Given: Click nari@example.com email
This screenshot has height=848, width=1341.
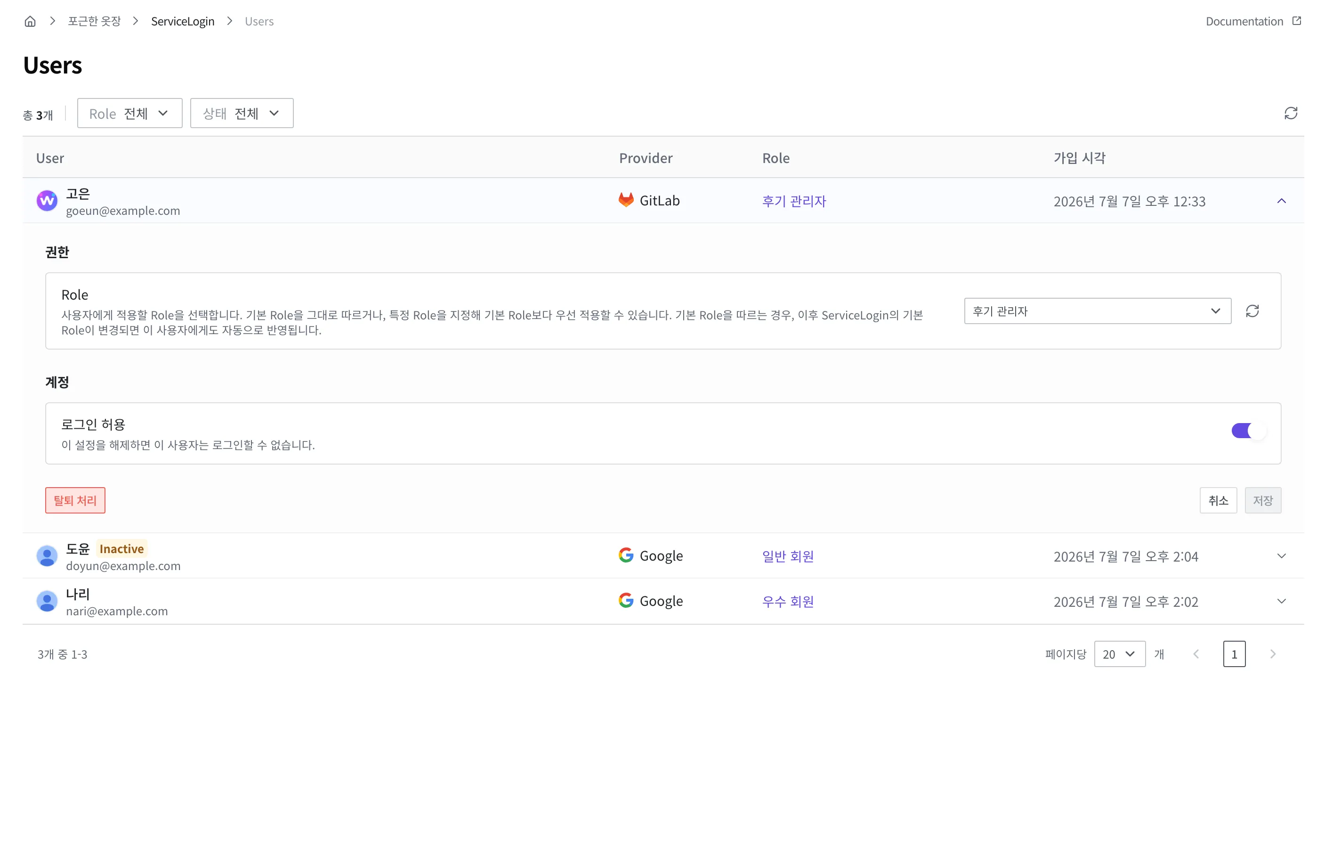Looking at the screenshot, I should [117, 611].
